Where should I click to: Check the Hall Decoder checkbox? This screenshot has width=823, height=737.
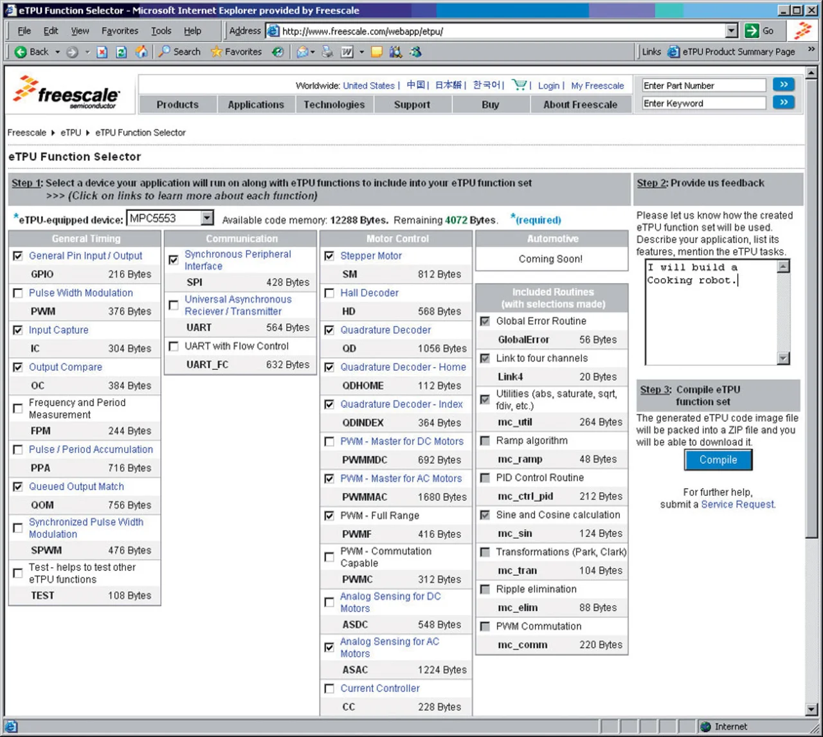click(329, 293)
